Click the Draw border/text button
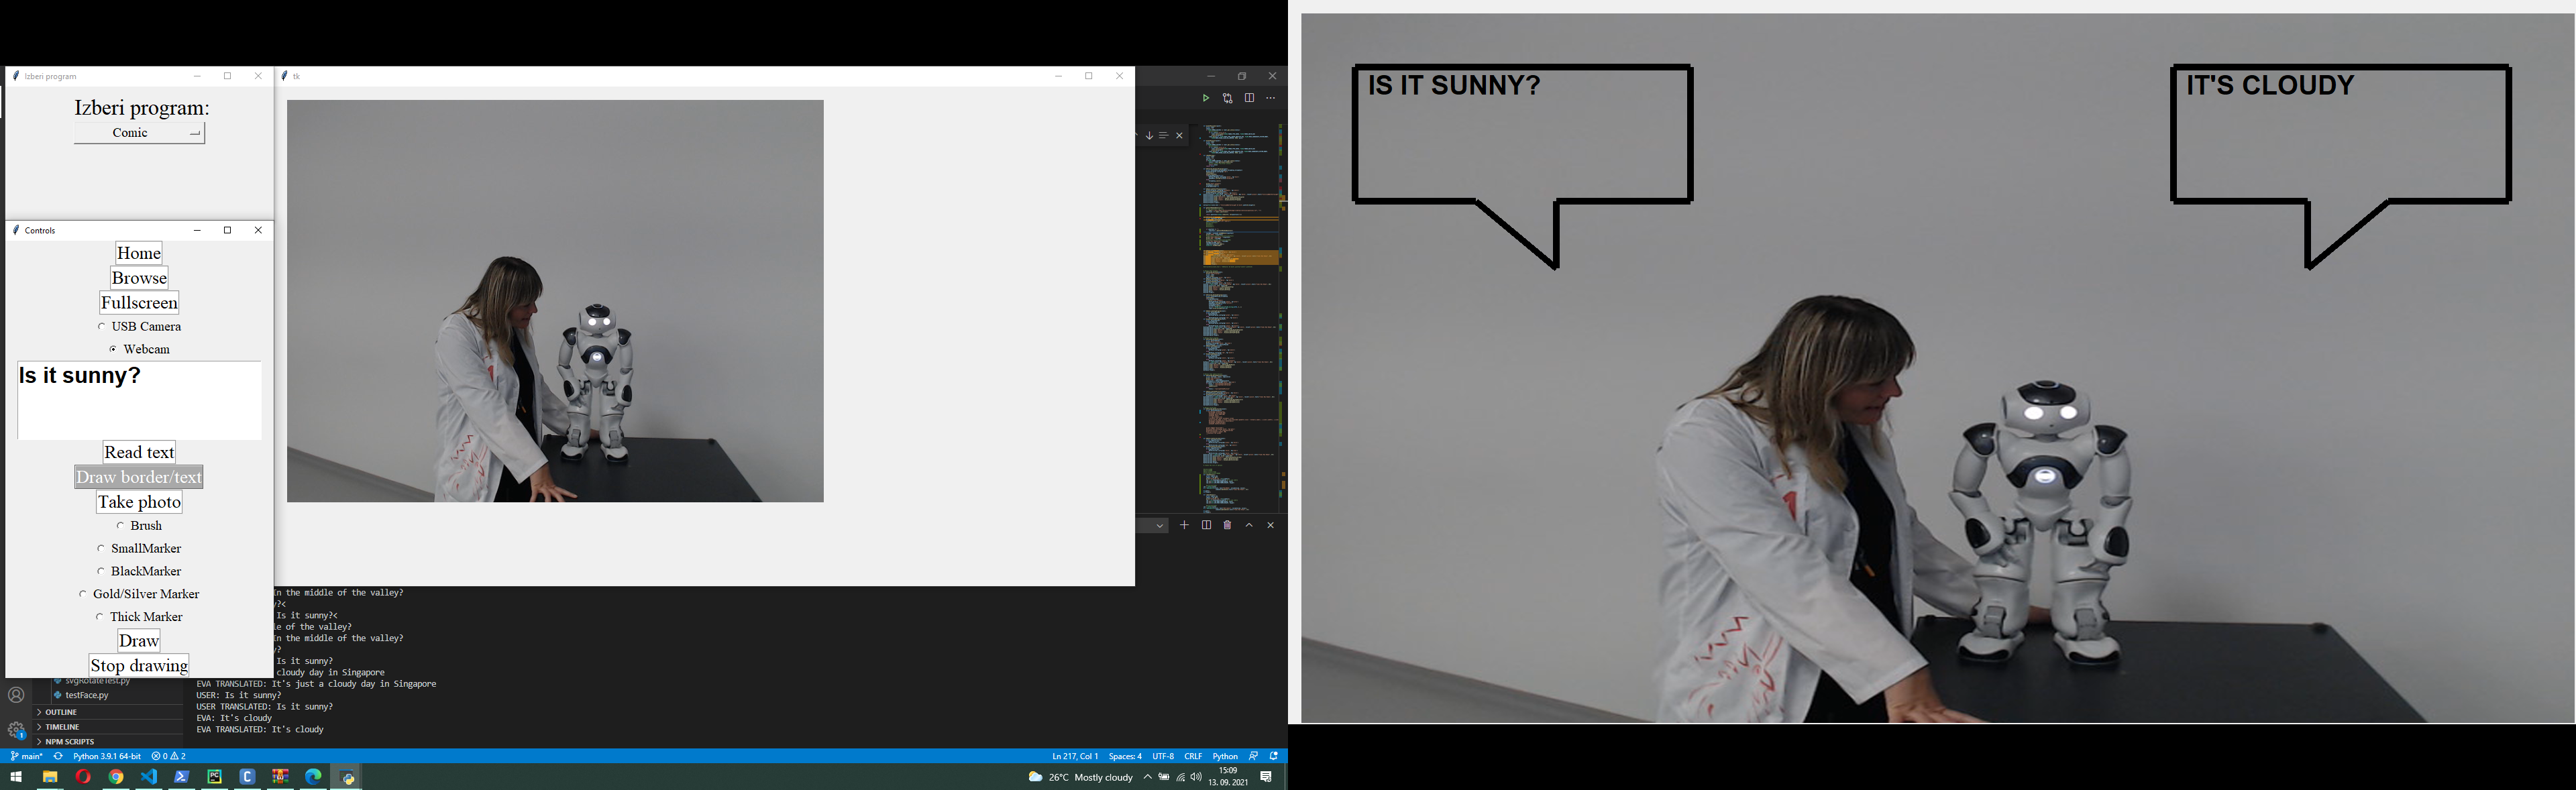 point(139,477)
